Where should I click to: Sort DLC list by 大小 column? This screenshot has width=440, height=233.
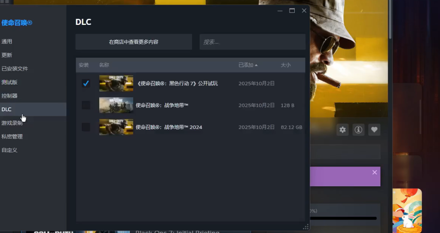pos(286,65)
